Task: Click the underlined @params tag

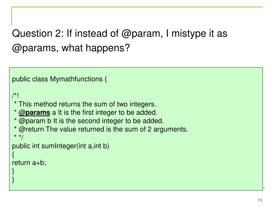Action: point(34,113)
